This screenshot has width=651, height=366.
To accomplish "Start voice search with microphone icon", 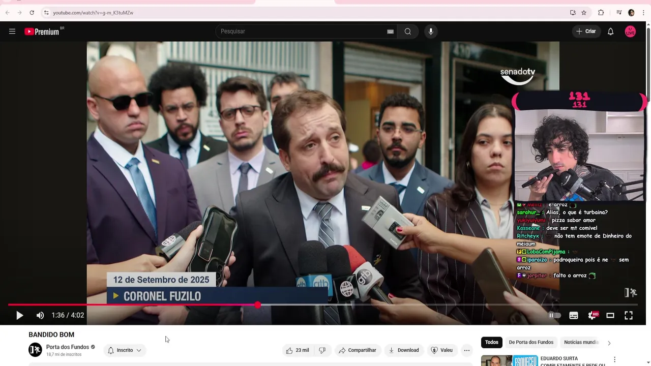I will 431,32.
